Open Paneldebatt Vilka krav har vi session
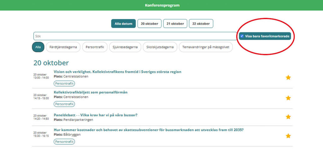This screenshot has width=323, height=161. tap(96, 115)
